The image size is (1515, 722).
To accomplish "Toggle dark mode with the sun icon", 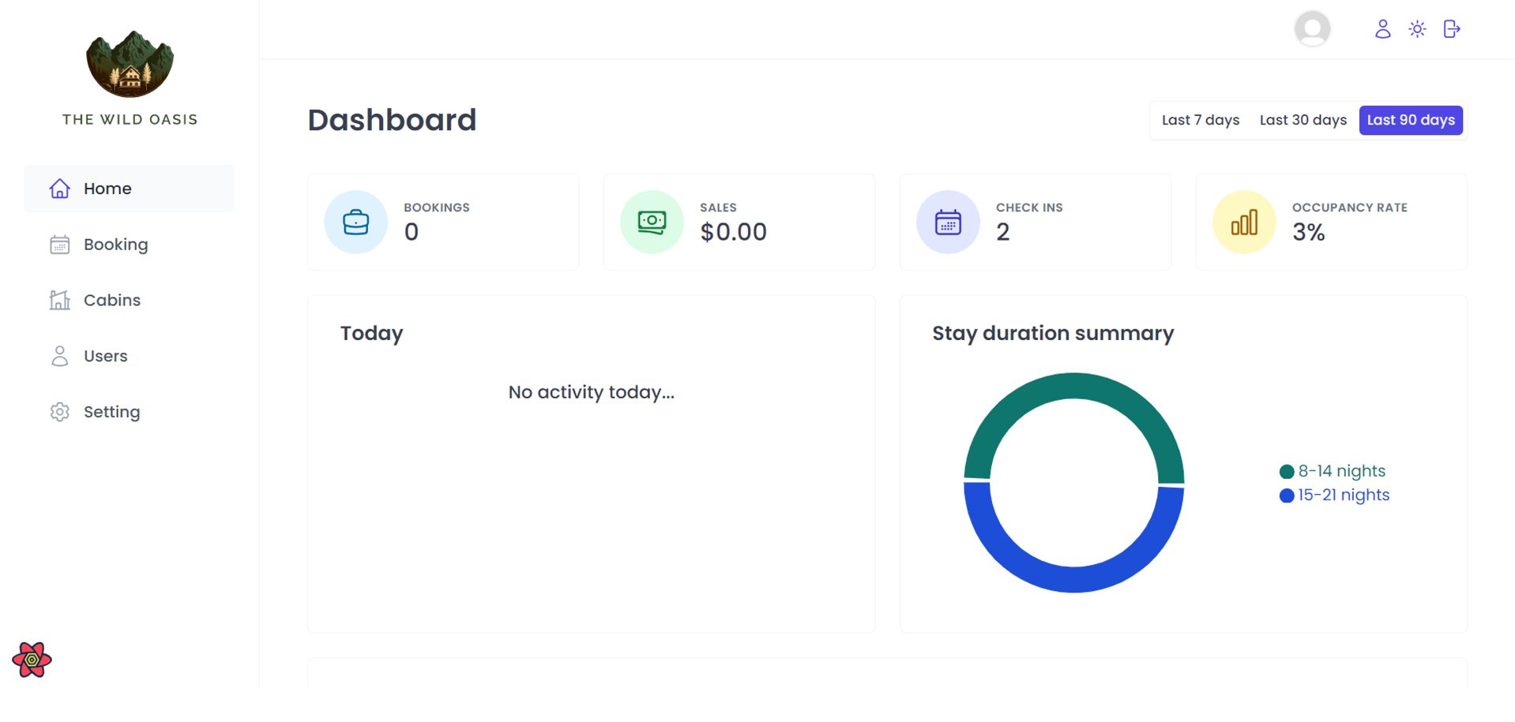I will [x=1417, y=29].
